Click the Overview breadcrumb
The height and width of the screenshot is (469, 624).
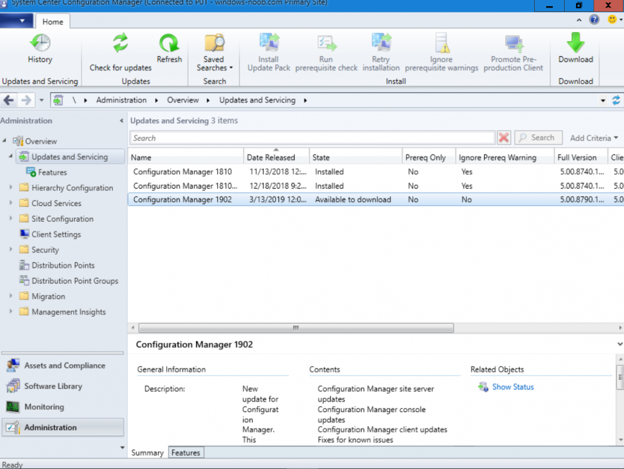[x=183, y=100]
